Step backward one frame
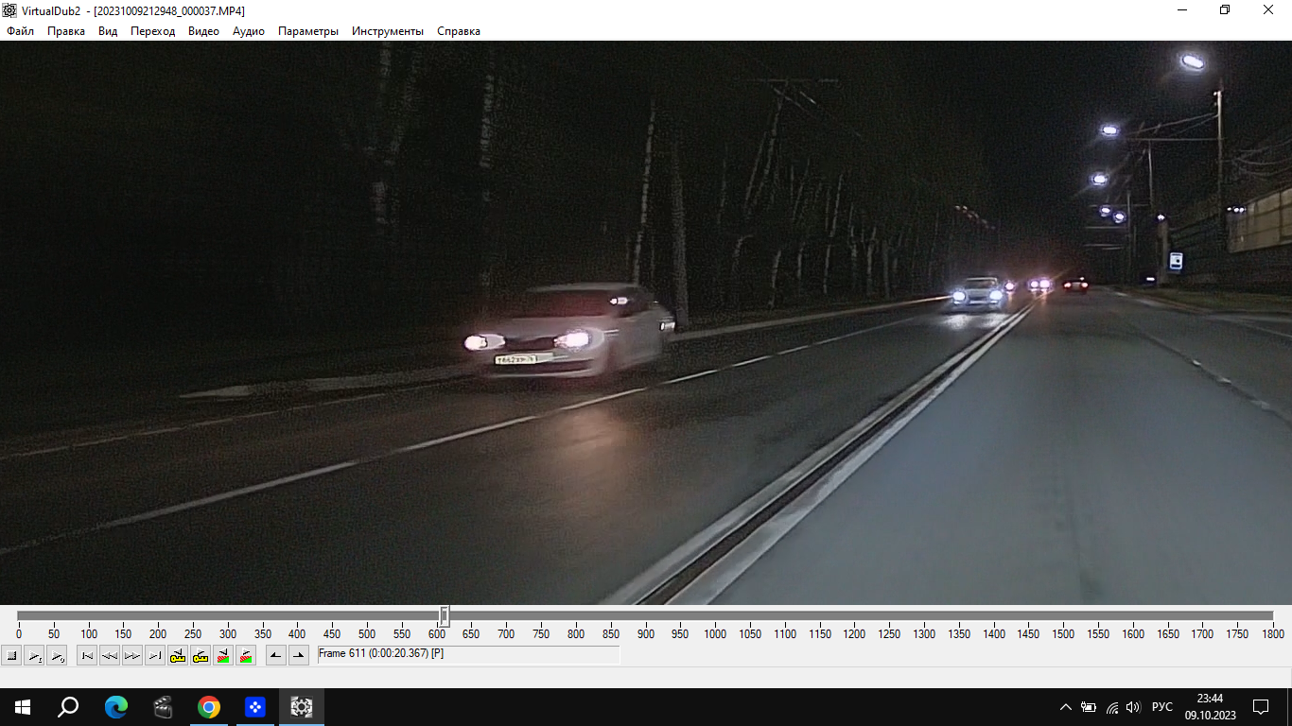Image resolution: width=1292 pixels, height=726 pixels. (x=110, y=655)
